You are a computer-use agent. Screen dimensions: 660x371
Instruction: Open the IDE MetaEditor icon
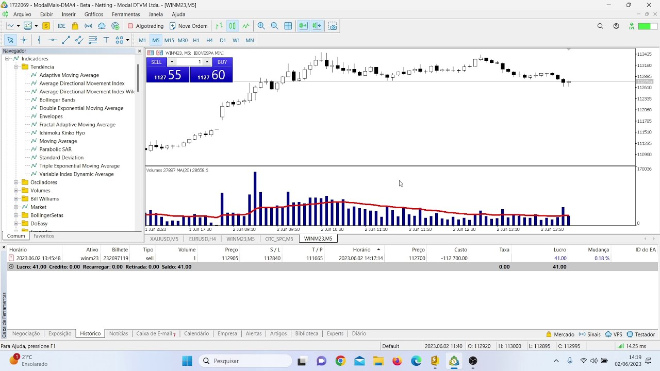[61, 26]
